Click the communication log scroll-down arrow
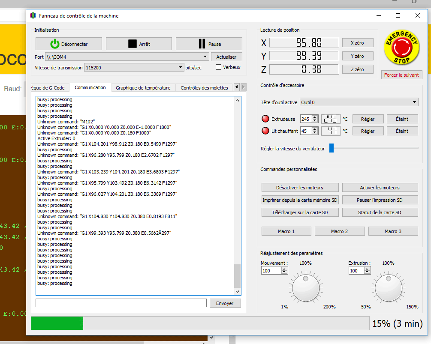Screen dimensions: 431x344 (x=237, y=292)
